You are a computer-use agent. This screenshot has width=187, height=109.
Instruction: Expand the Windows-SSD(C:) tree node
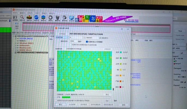pyautogui.click(x=16, y=43)
